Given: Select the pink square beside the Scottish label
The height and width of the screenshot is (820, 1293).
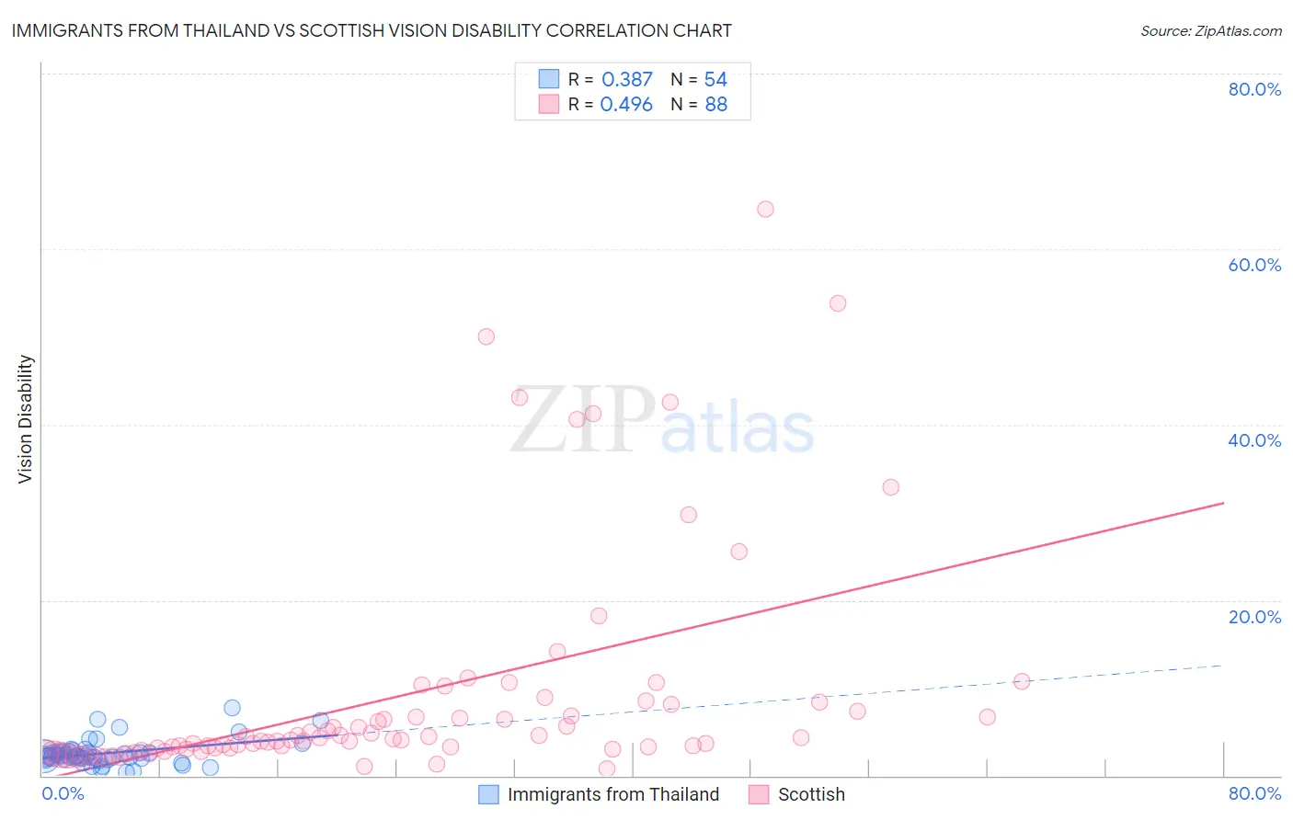Looking at the screenshot, I should pyautogui.click(x=758, y=794).
